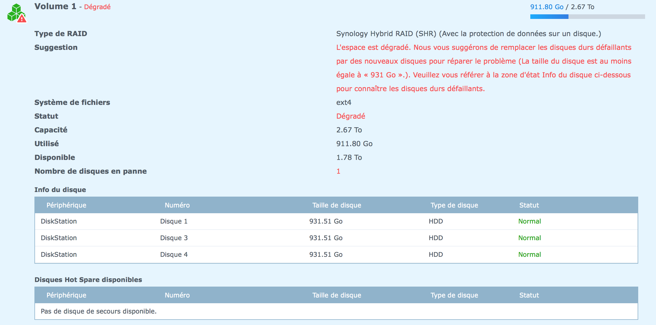
Task: Click HDD type for Disque 1
Action: click(x=436, y=221)
